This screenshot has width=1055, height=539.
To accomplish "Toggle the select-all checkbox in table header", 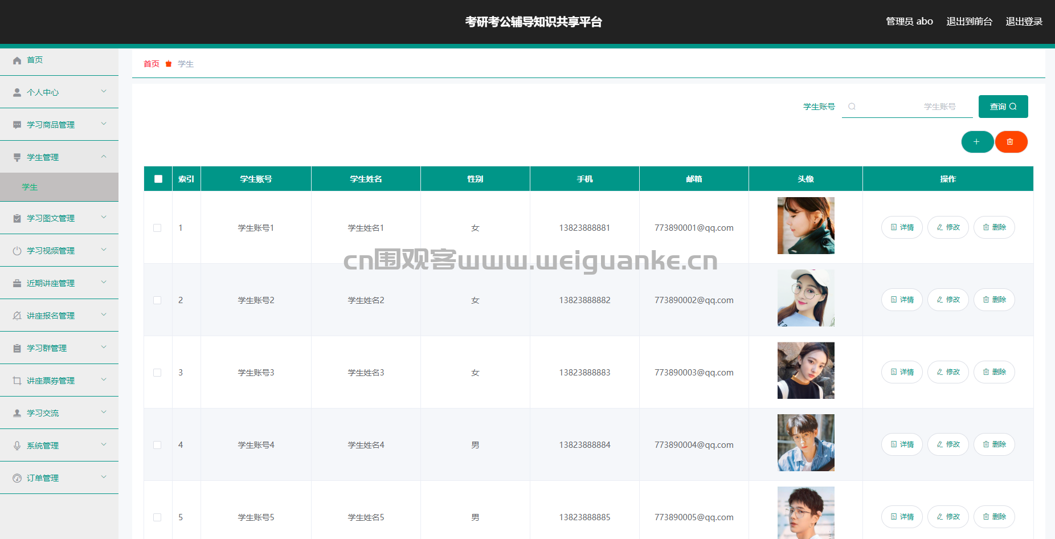I will [158, 179].
